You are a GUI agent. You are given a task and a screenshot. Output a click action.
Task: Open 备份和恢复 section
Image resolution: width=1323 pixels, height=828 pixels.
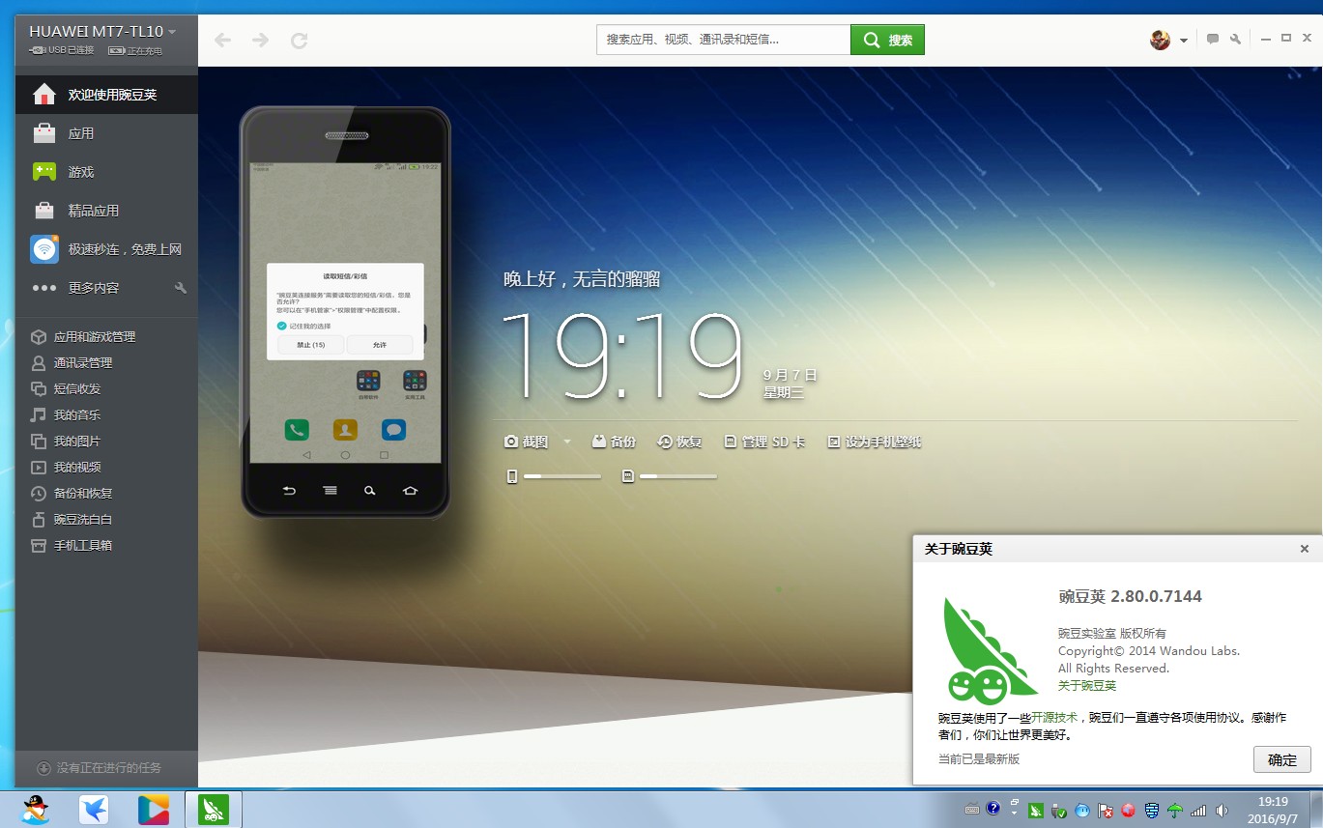point(106,494)
